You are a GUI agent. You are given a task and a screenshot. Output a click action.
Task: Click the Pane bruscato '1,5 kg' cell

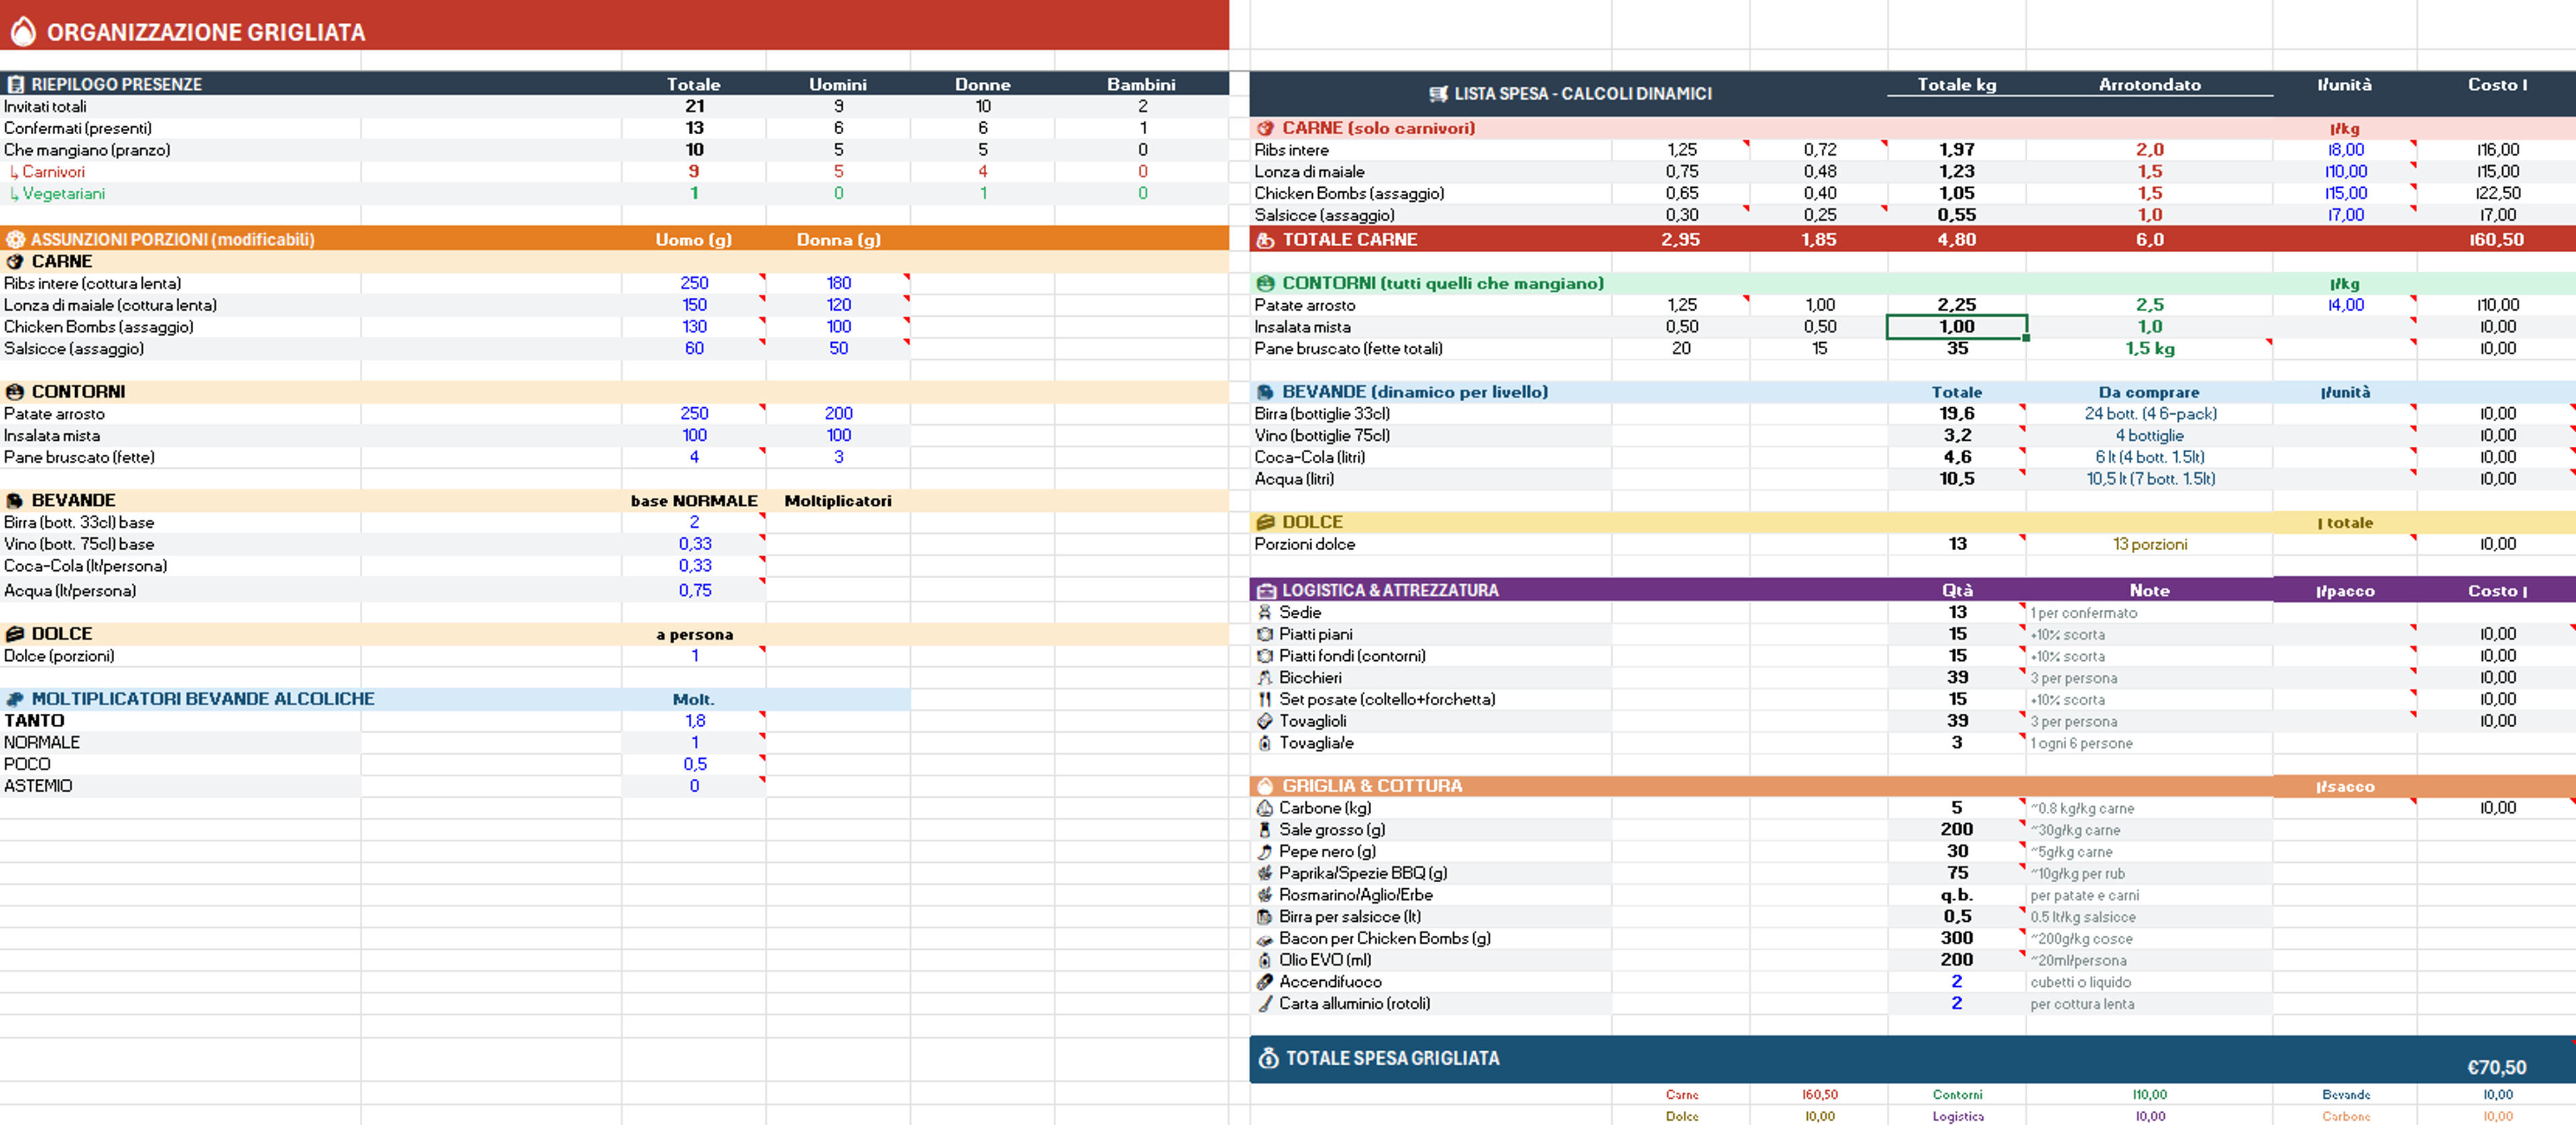[x=2150, y=349]
